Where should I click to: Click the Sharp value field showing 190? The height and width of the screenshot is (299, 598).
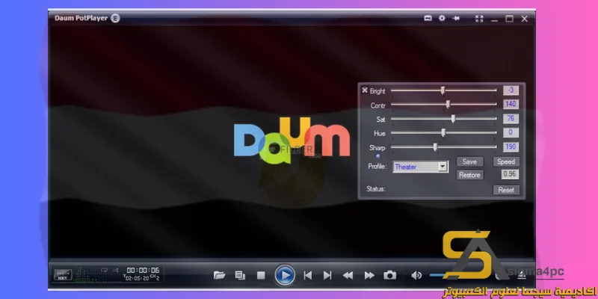pos(511,147)
